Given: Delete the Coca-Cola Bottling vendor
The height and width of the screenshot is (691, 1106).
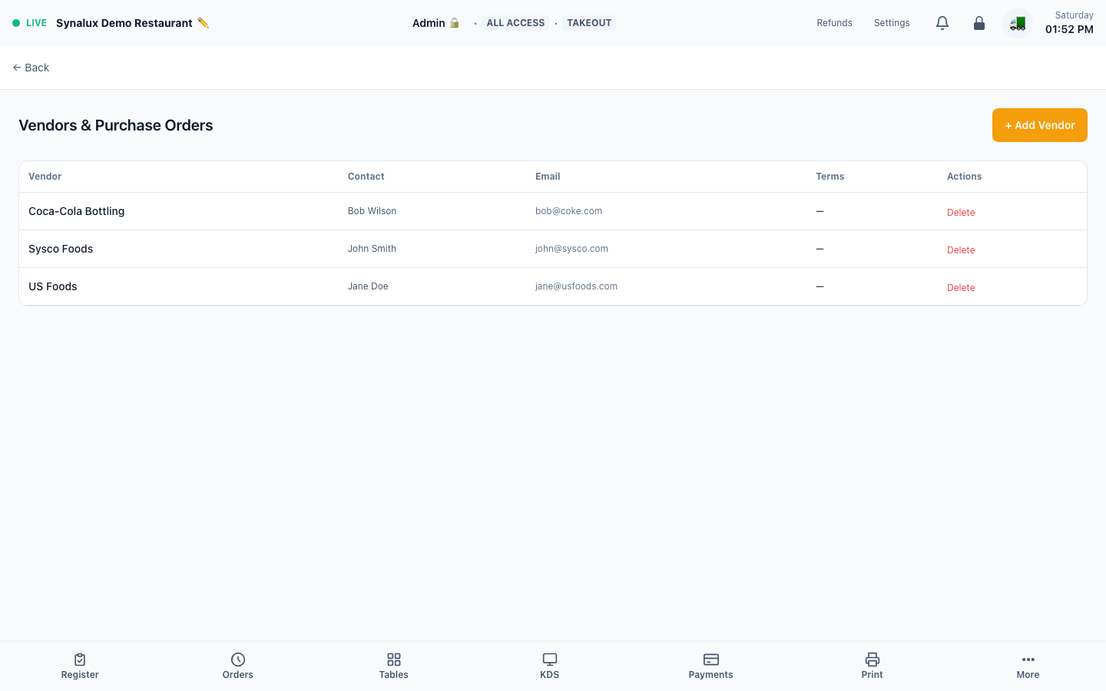Looking at the screenshot, I should point(961,213).
